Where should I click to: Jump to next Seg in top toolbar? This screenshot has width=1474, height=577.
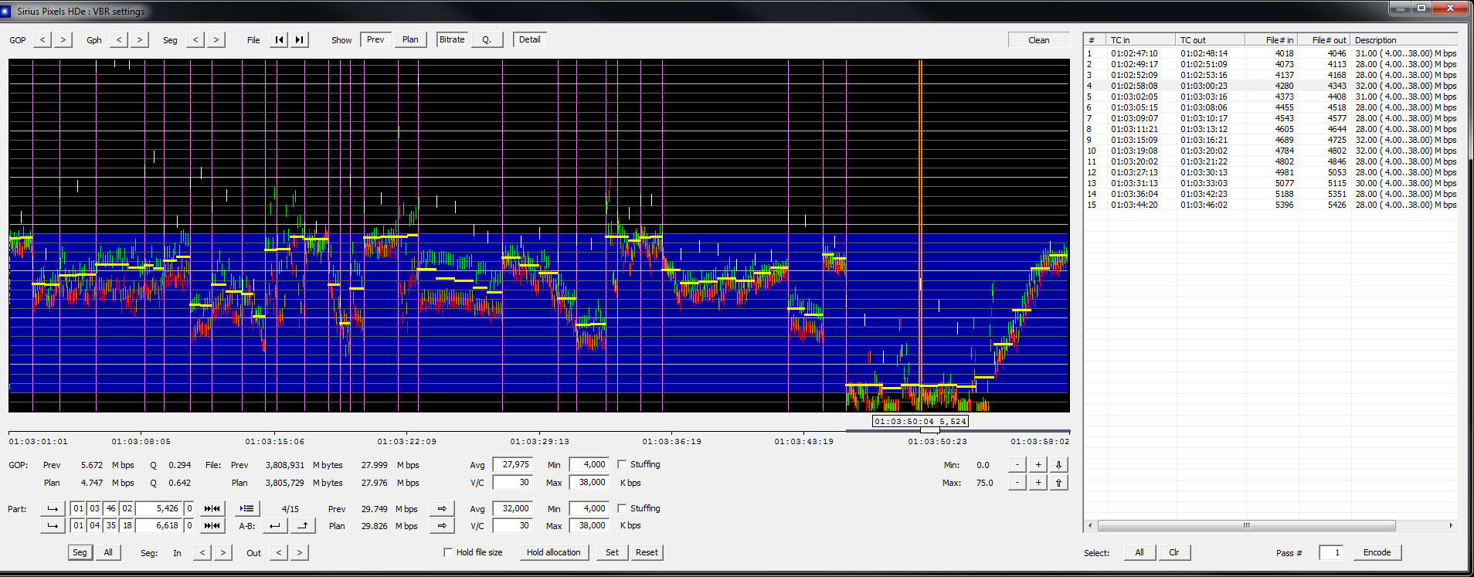[x=216, y=39]
